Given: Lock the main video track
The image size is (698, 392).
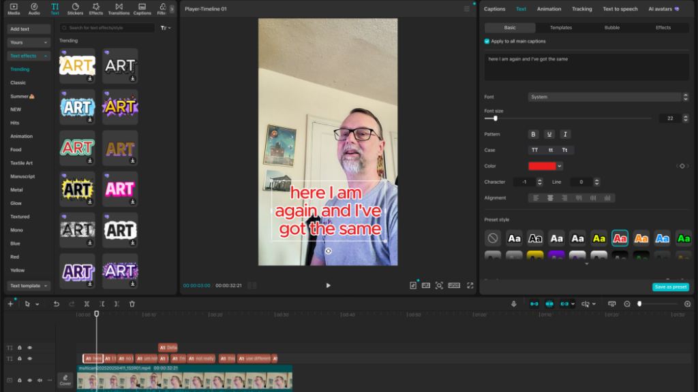Looking at the screenshot, I should click(20, 380).
